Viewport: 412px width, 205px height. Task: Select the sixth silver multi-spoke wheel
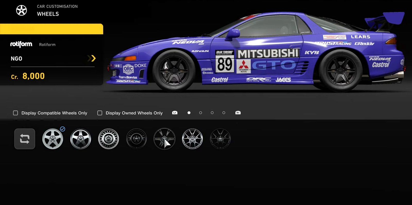(192, 139)
